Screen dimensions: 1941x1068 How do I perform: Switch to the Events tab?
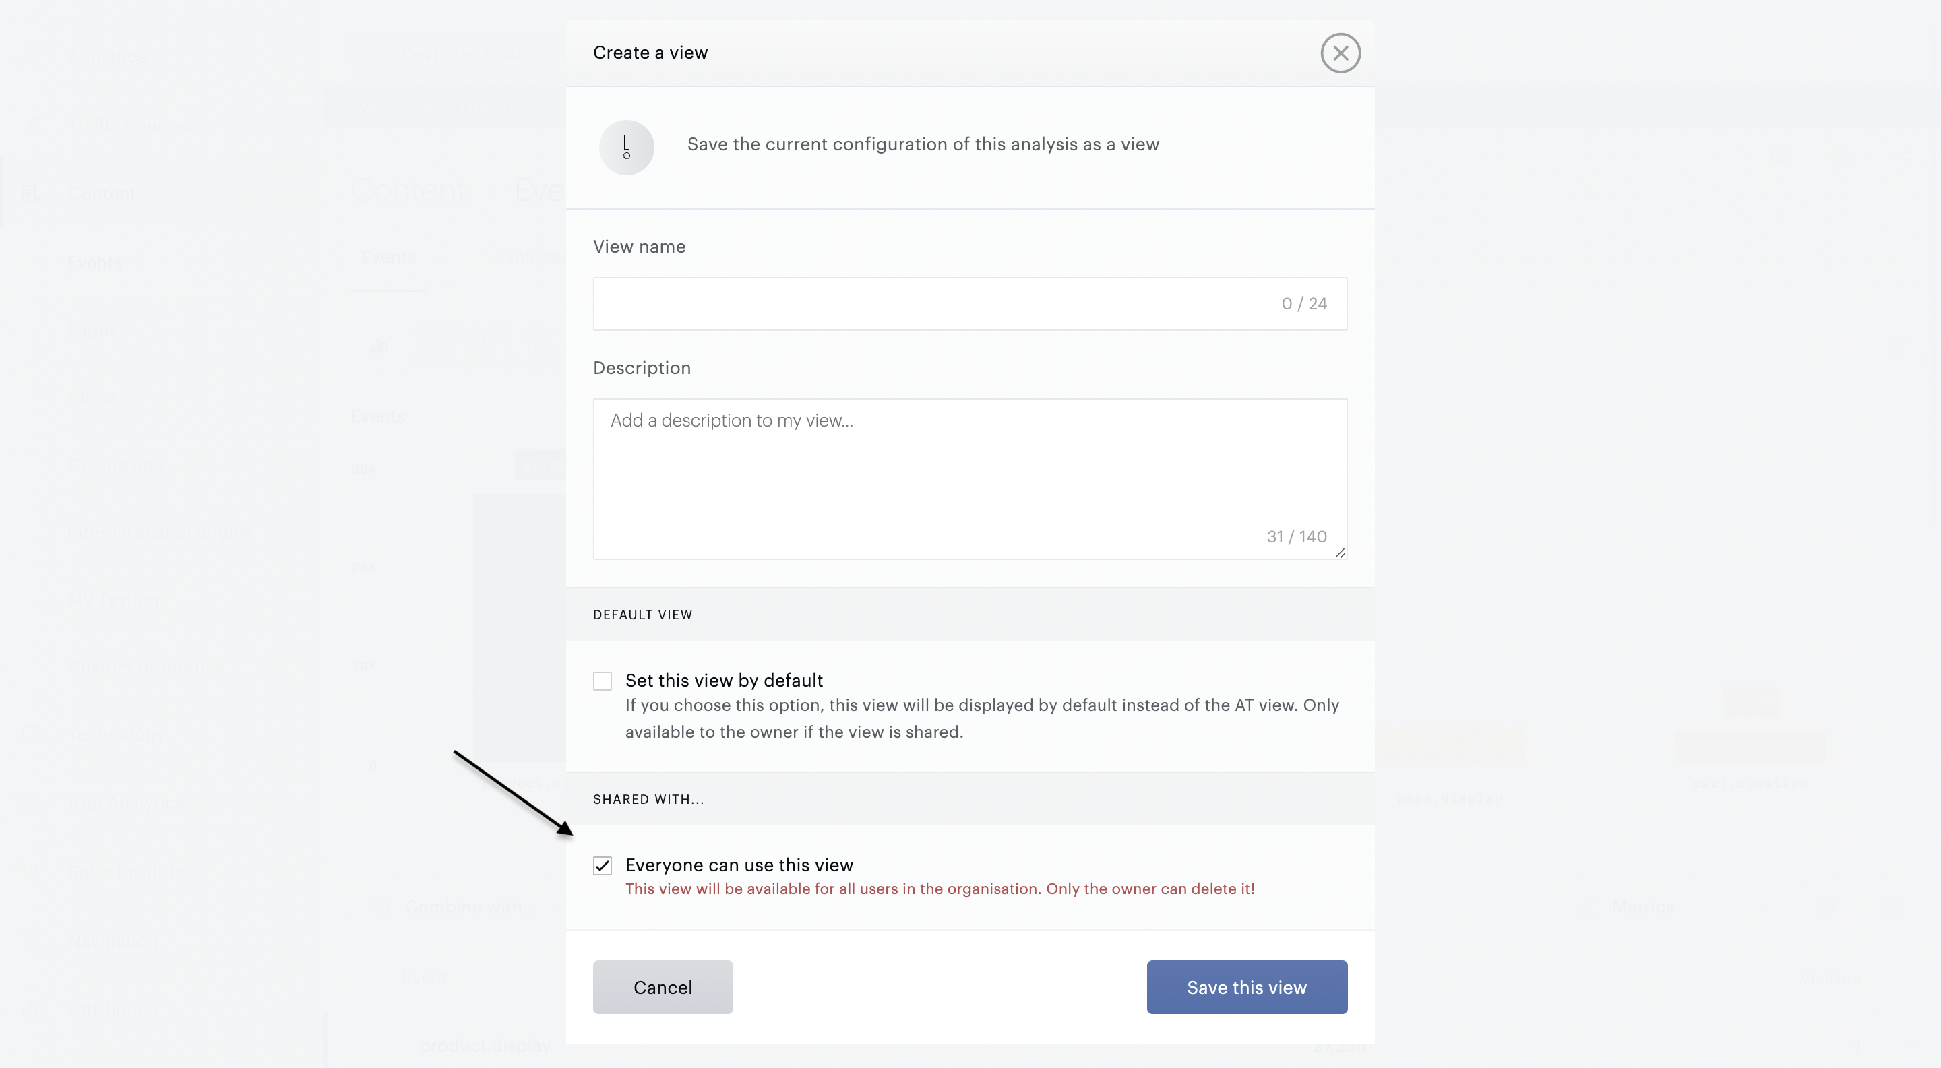[x=388, y=257]
